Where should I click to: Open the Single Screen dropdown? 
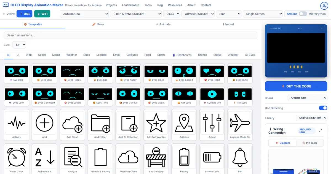click(x=263, y=14)
